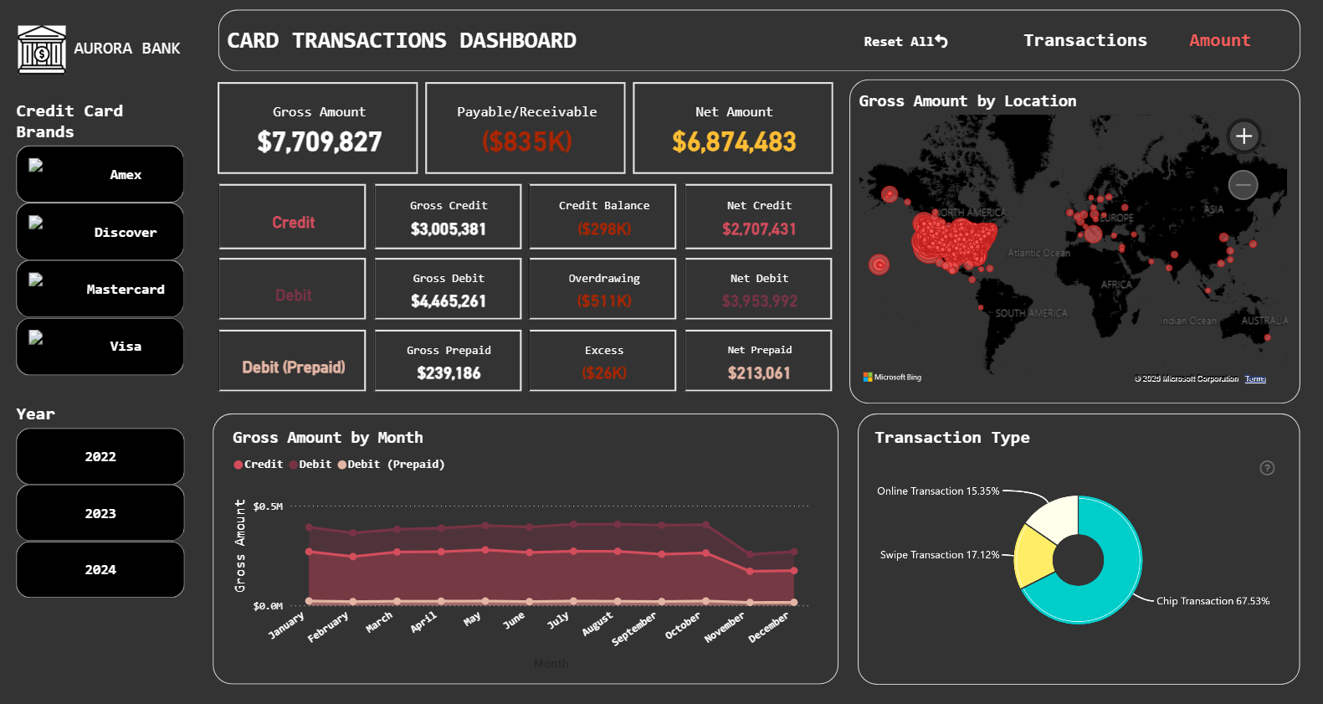Click the broken image icon on Amex
The width and height of the screenshot is (1323, 704).
pyautogui.click(x=36, y=166)
